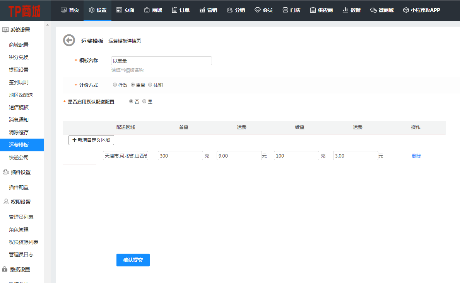
Task: Click 新增自定义区域 button
Action: 91,140
